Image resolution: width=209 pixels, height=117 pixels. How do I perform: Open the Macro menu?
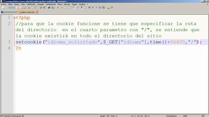[x=60, y=4]
